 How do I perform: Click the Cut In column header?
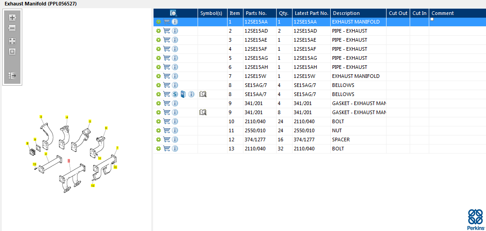419,13
